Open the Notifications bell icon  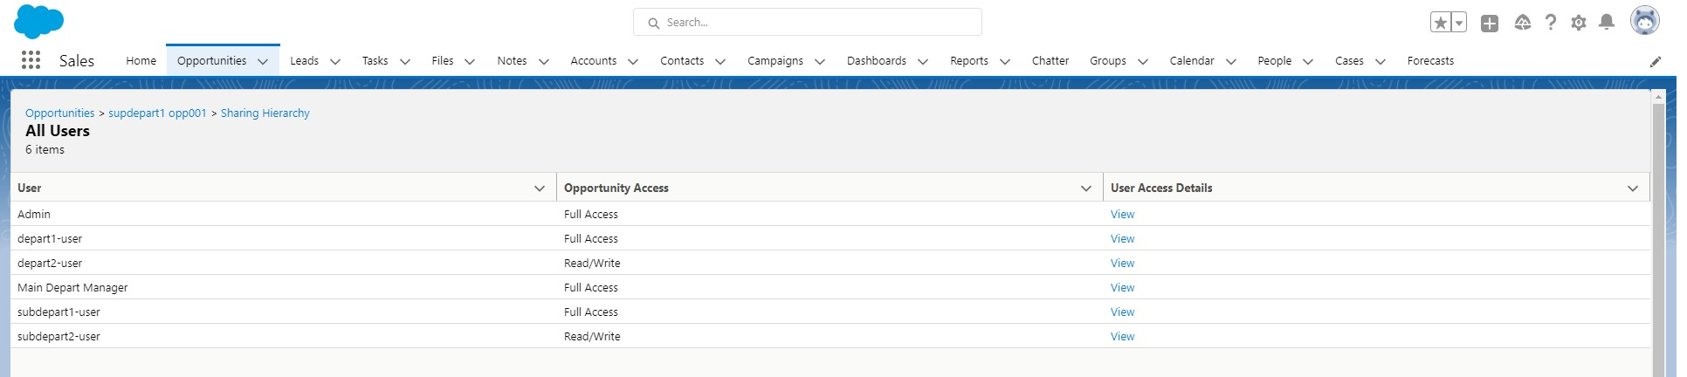tap(1606, 23)
